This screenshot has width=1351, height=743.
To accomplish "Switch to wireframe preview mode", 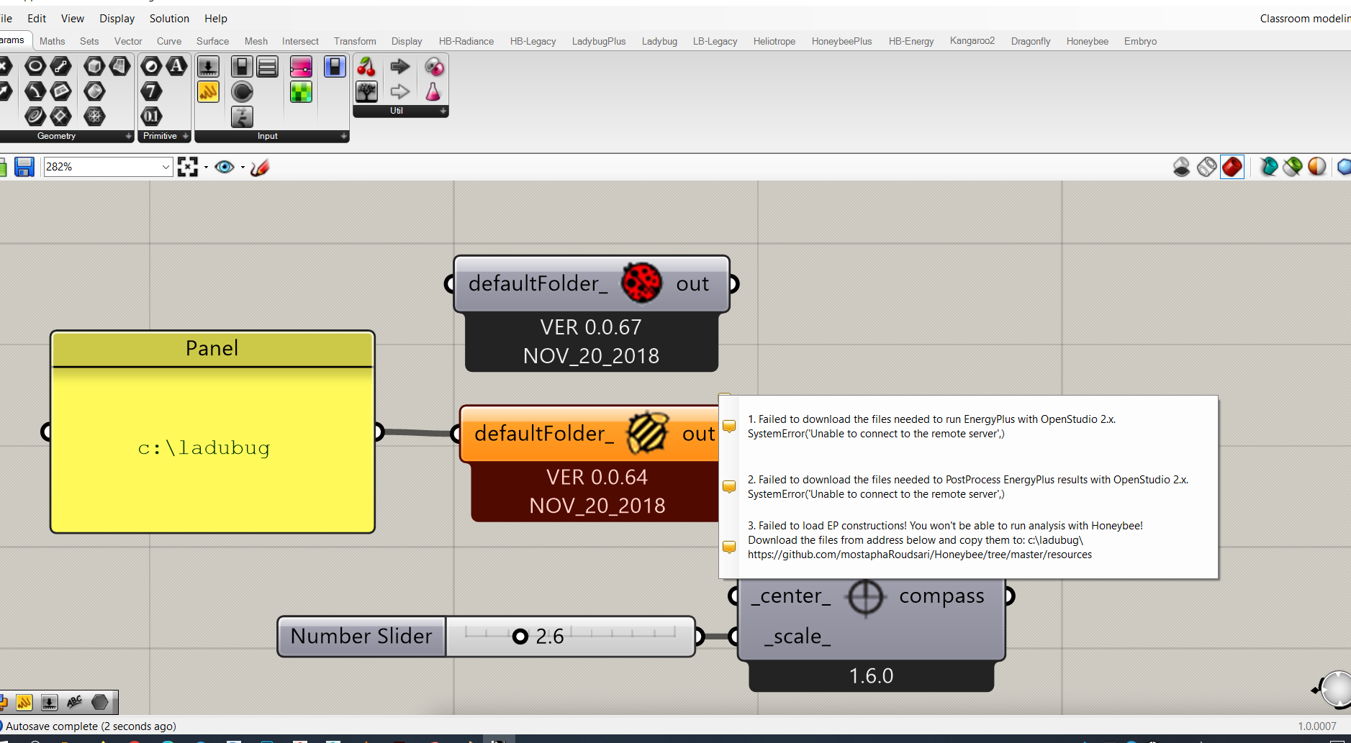I will tap(1207, 167).
